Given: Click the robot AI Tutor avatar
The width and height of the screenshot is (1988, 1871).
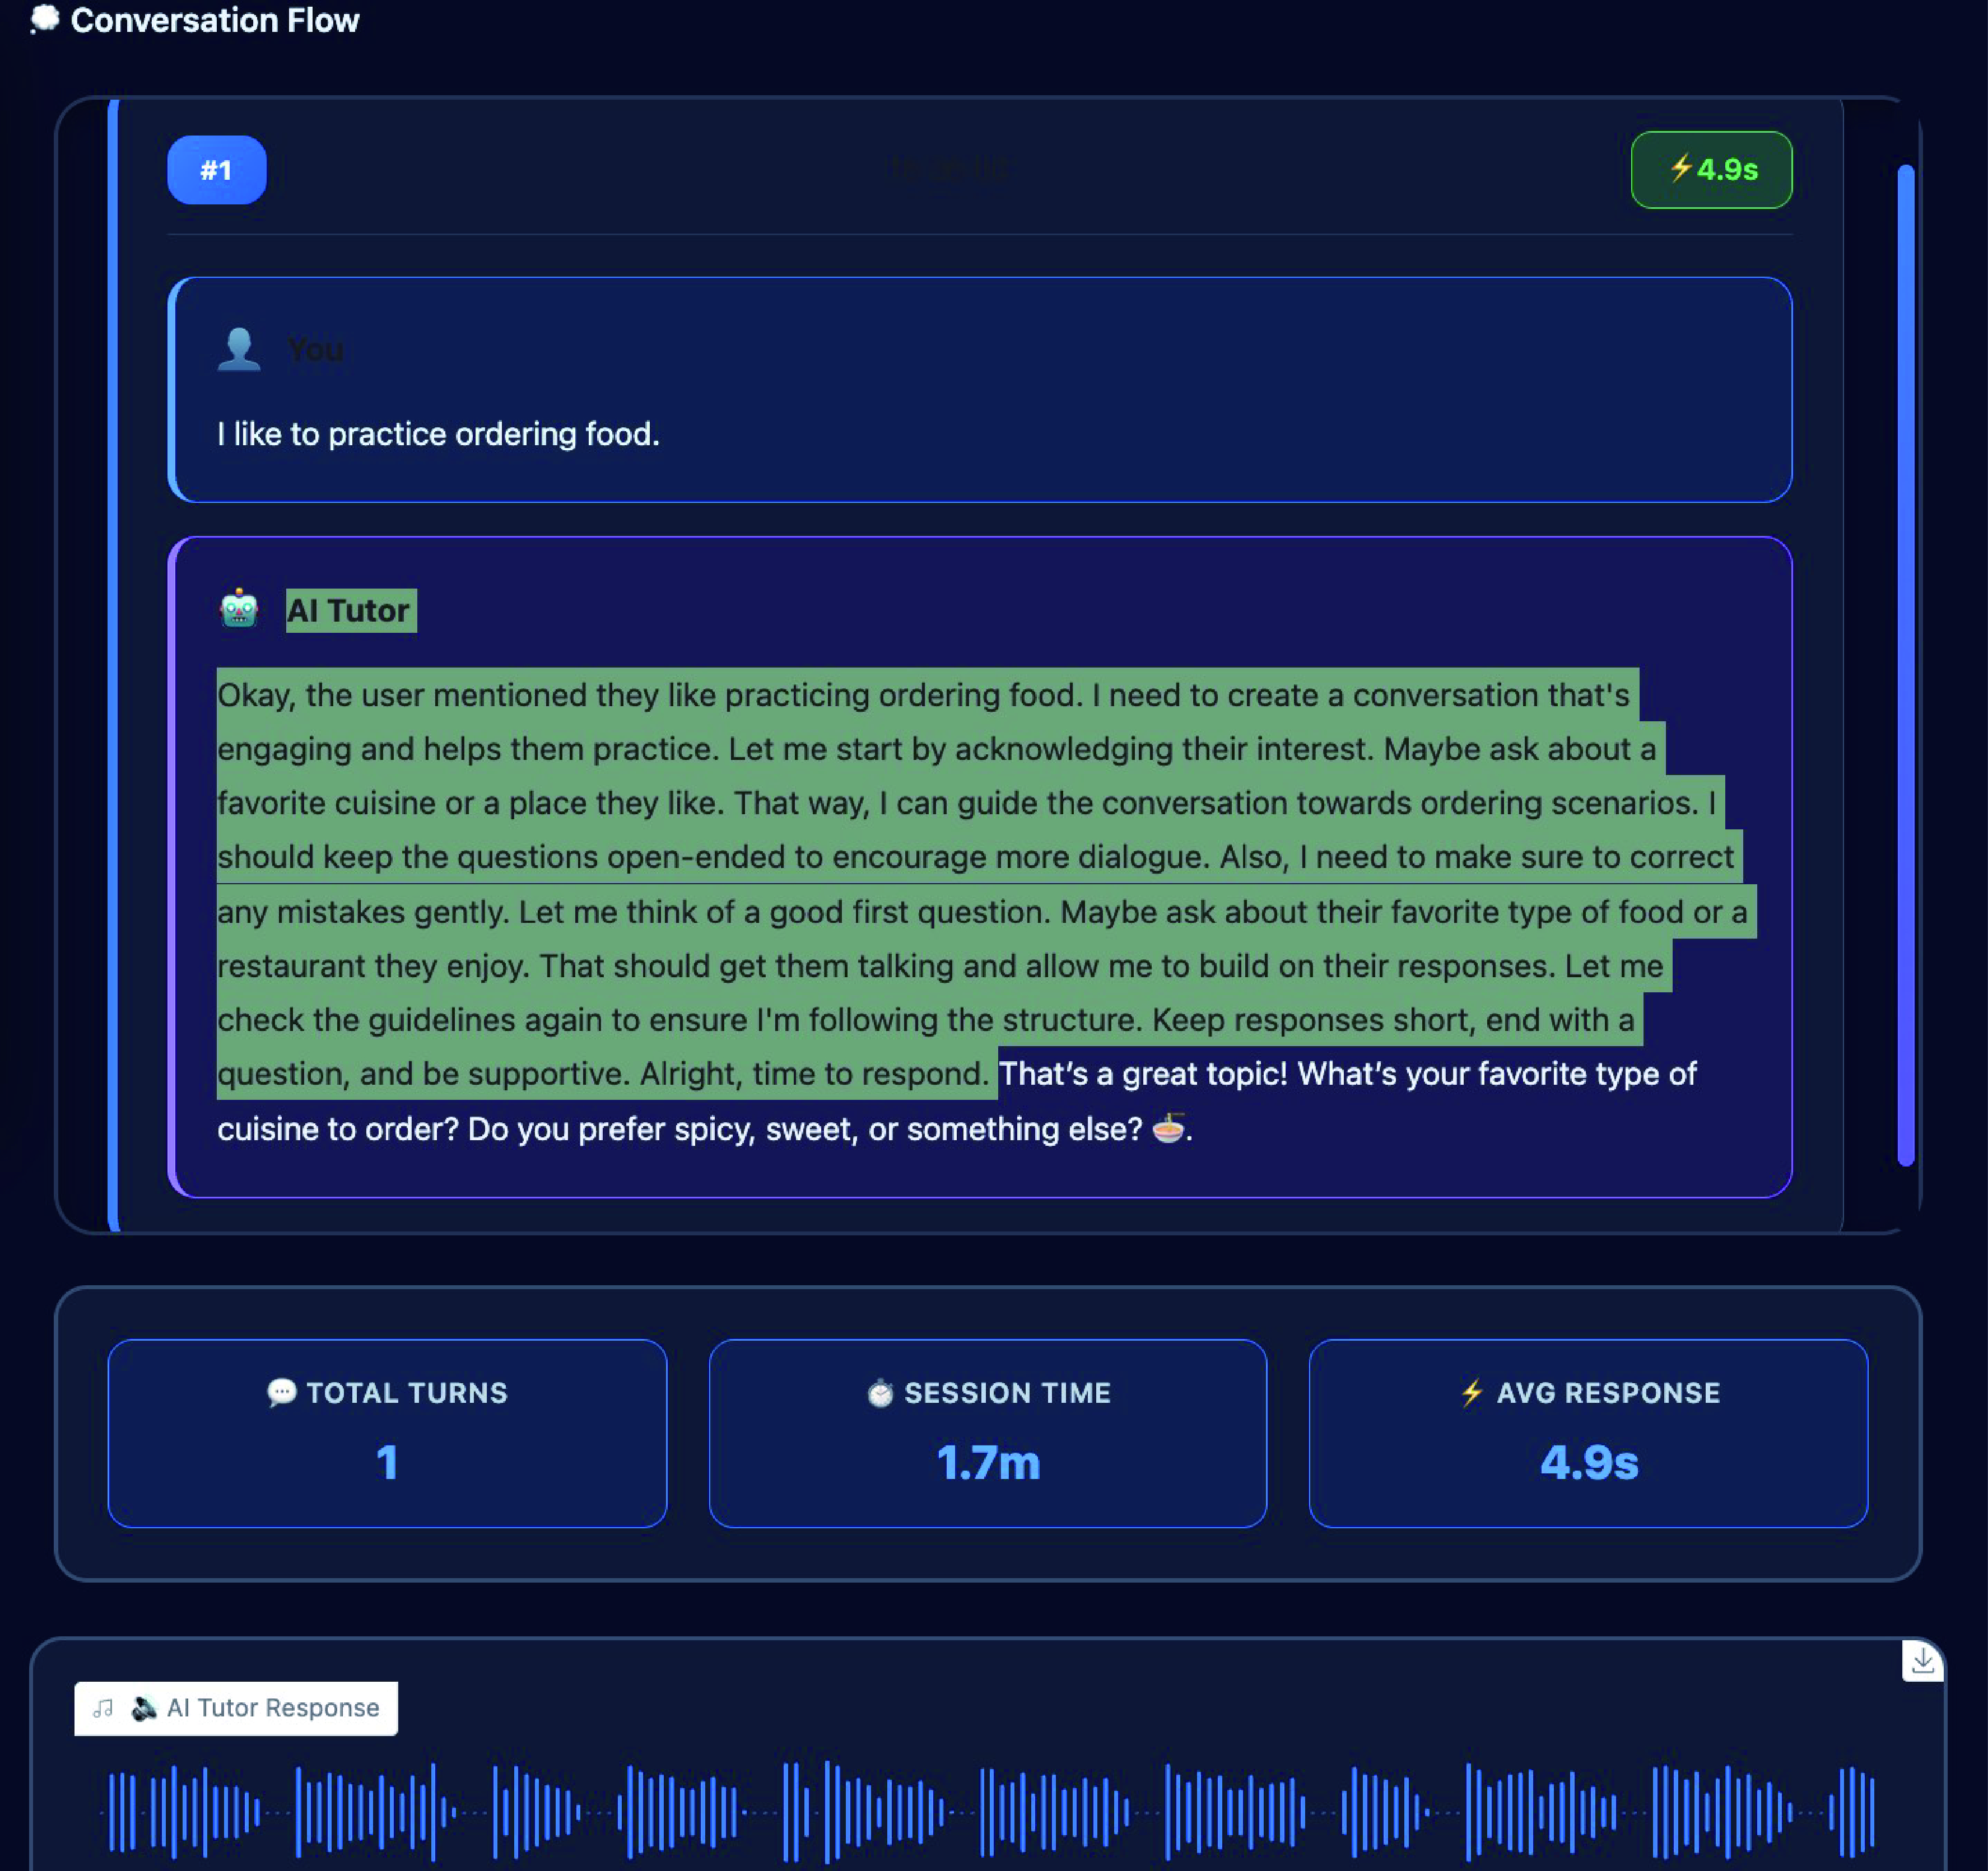Looking at the screenshot, I should pos(239,609).
